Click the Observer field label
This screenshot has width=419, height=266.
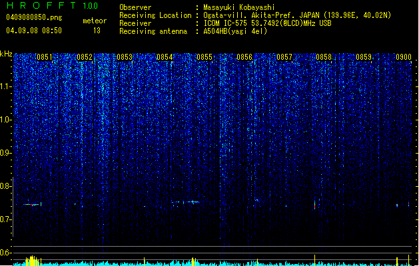pos(135,7)
